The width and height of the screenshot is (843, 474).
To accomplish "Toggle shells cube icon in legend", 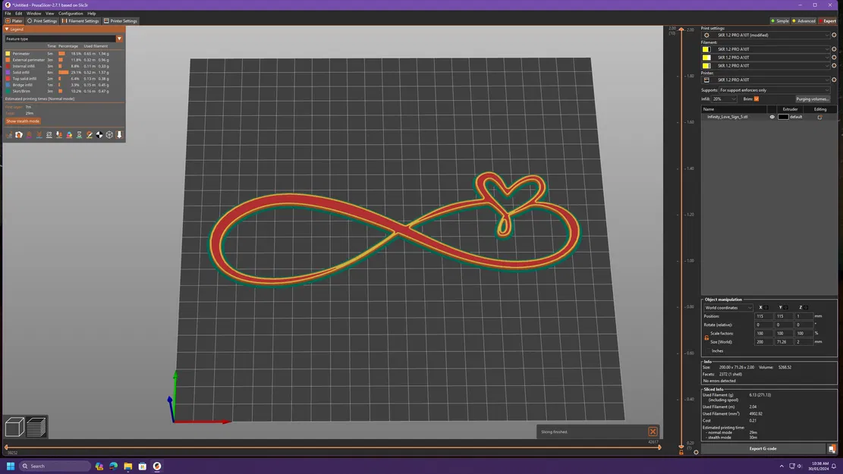I will (109, 135).
